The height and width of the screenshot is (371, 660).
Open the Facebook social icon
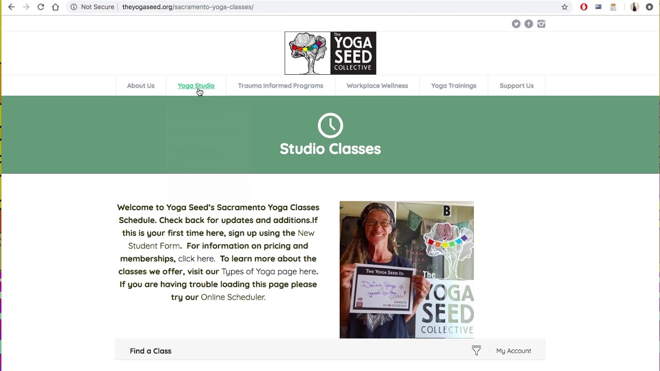tap(529, 24)
